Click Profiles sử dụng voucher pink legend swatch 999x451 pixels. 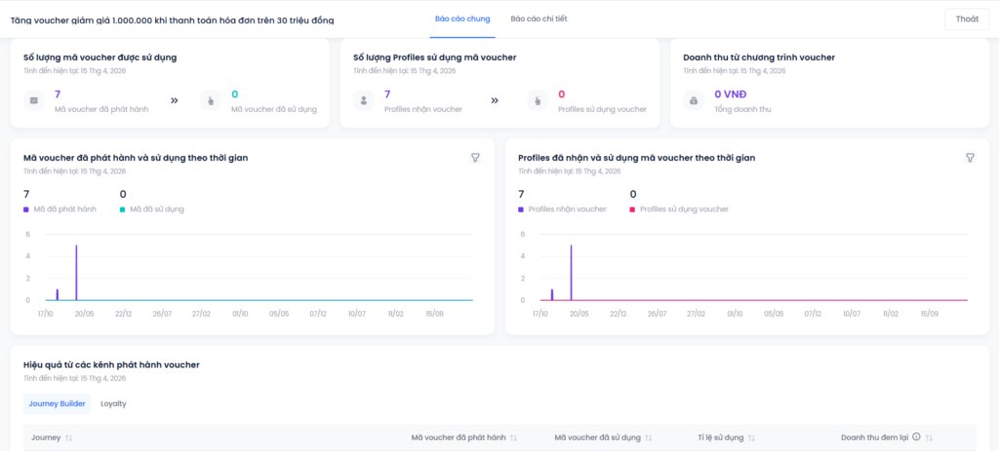(633, 209)
